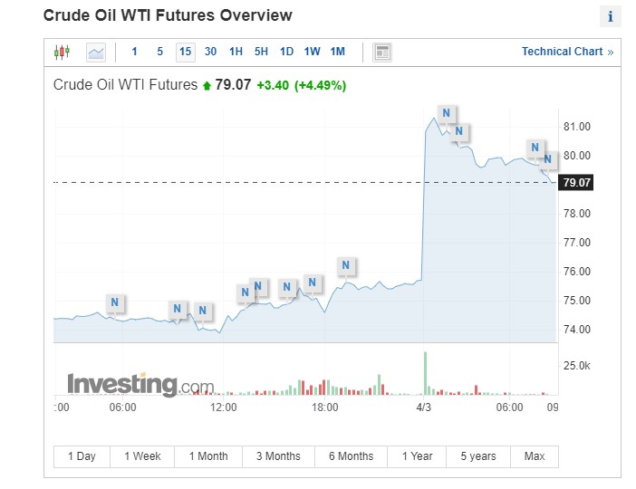The image size is (636, 489).
Task: Click the tallest green volume bar
Action: pyautogui.click(x=424, y=372)
